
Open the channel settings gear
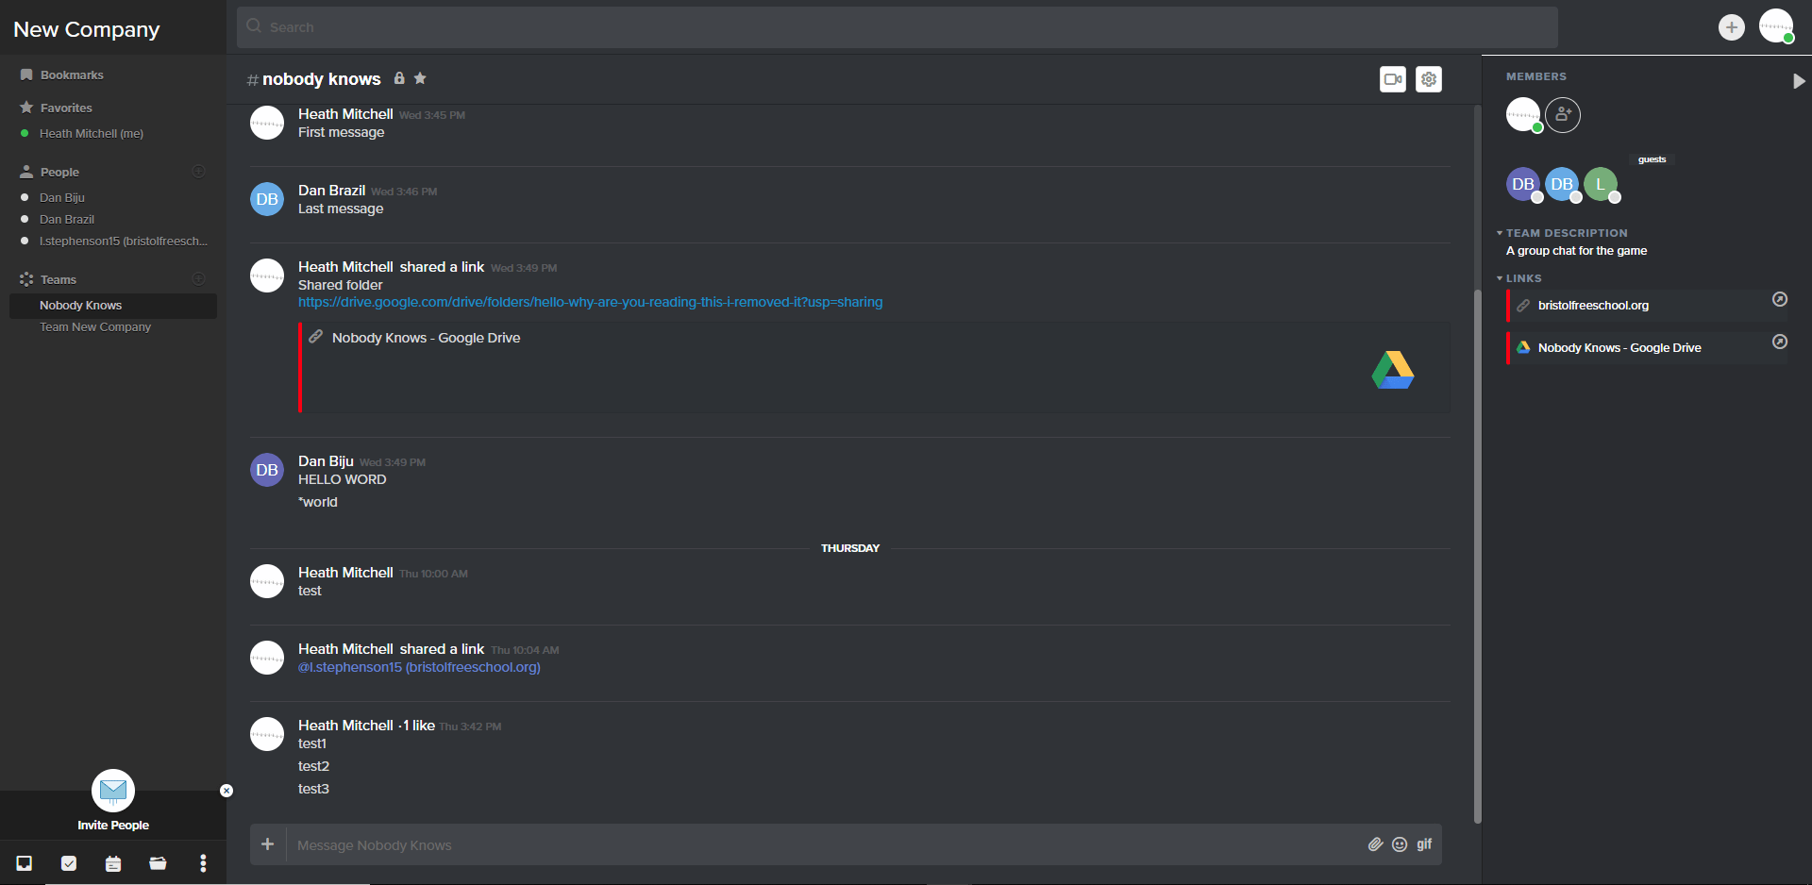(1429, 79)
